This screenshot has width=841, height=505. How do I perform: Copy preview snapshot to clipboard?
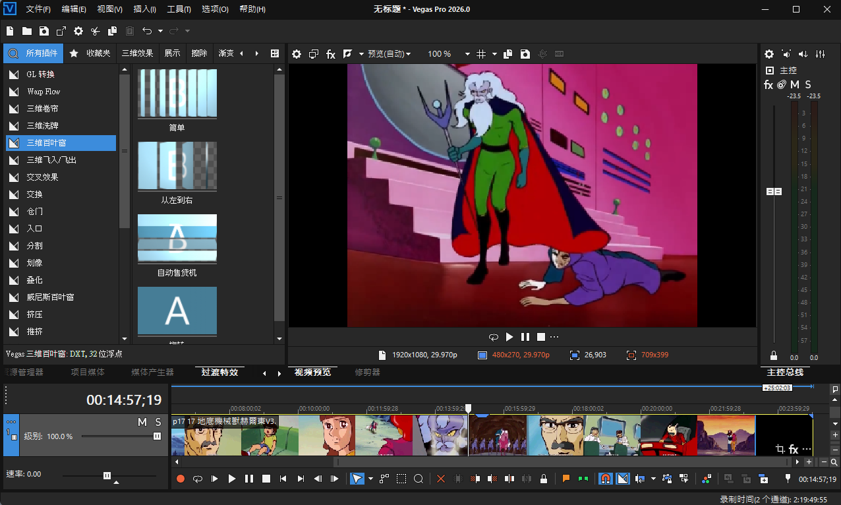(508, 54)
